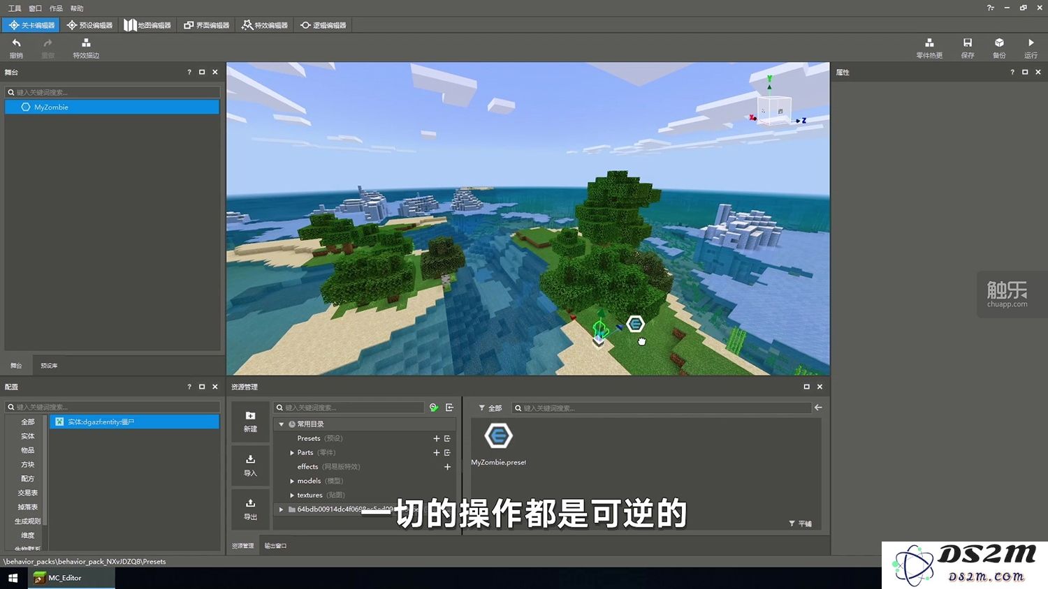Click the green checkmark refresh icon
Image resolution: width=1048 pixels, height=589 pixels.
click(x=434, y=408)
